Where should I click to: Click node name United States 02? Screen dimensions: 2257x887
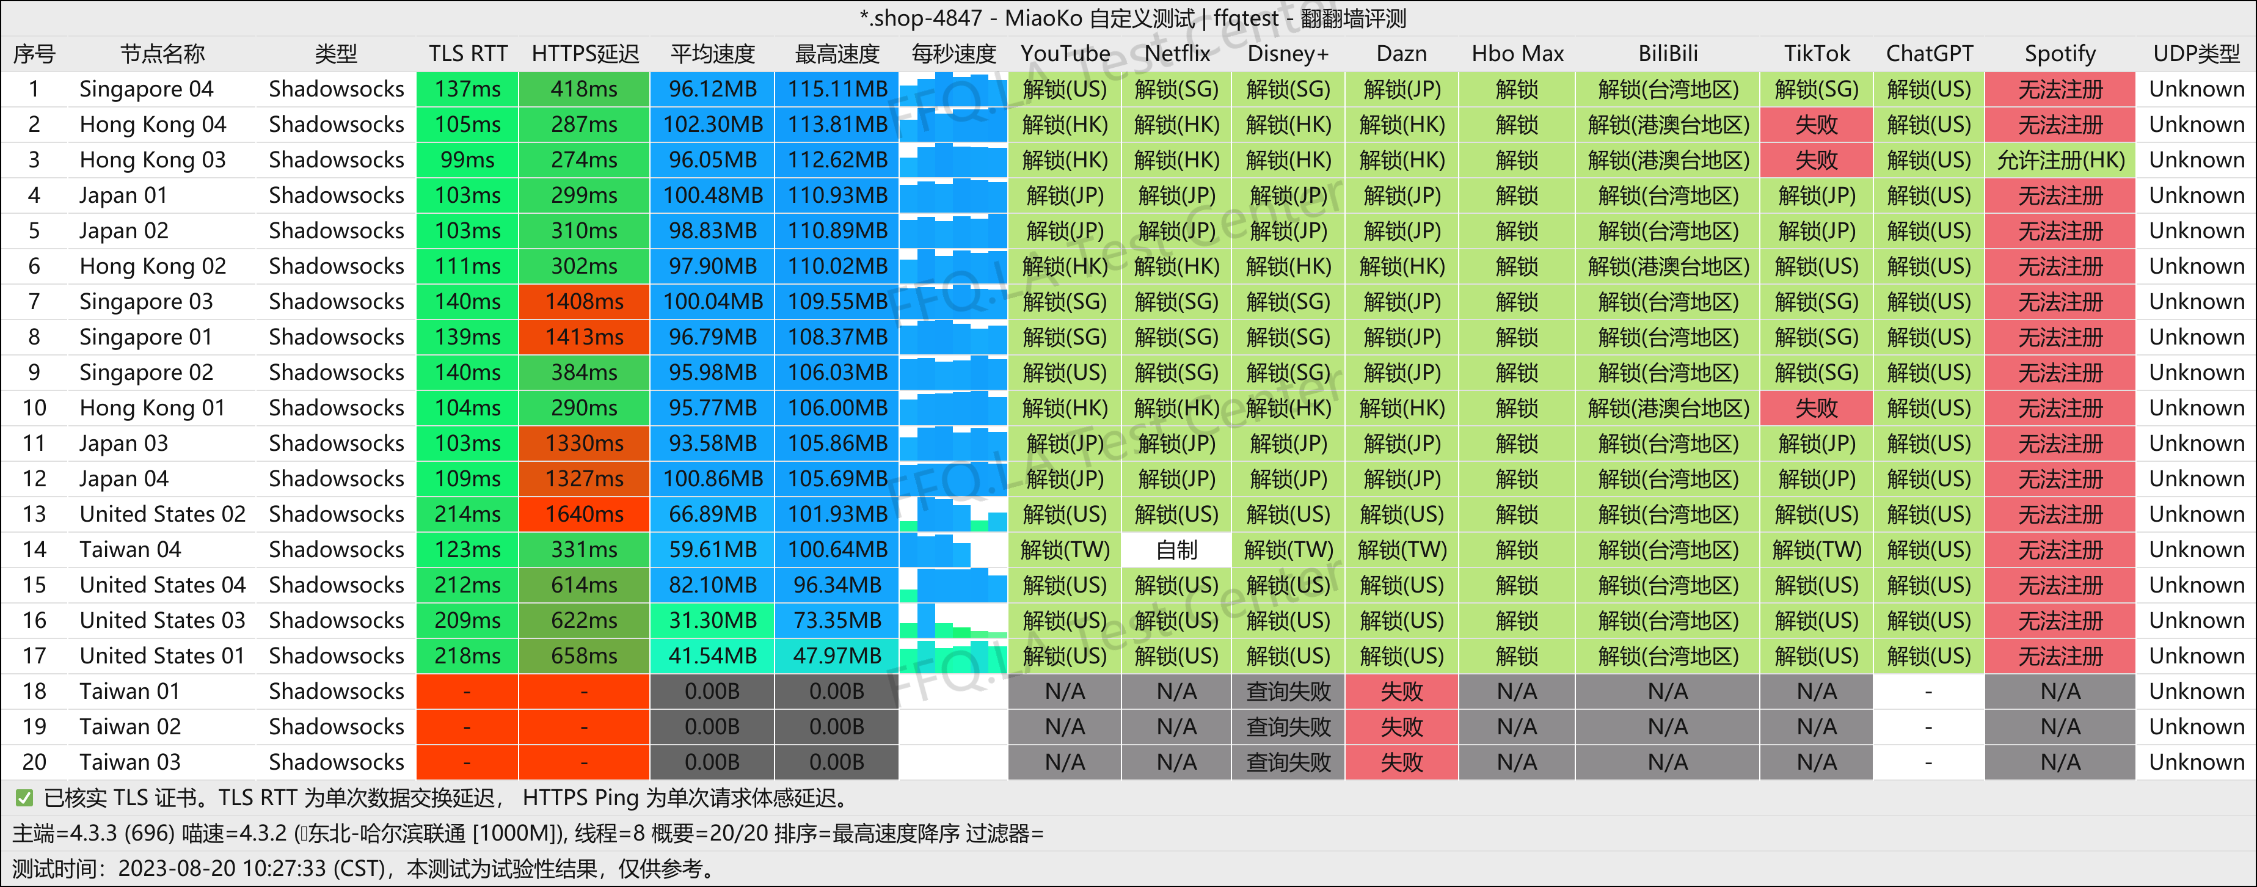pos(162,514)
